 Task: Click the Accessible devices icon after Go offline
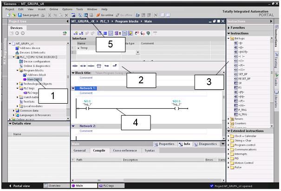pos(137,15)
